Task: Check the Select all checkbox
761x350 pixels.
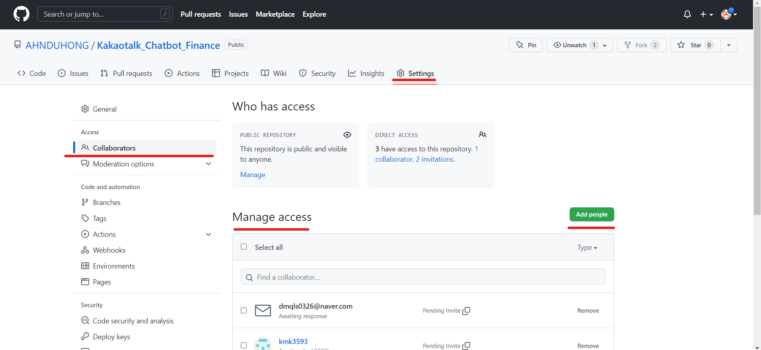Action: (x=244, y=247)
